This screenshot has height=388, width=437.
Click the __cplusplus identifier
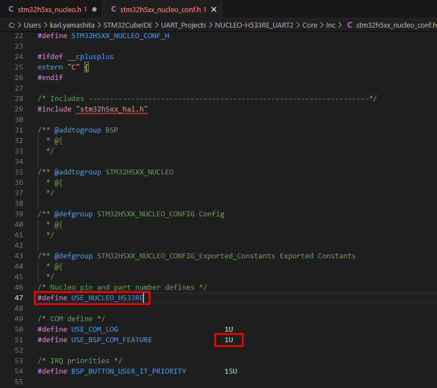90,57
